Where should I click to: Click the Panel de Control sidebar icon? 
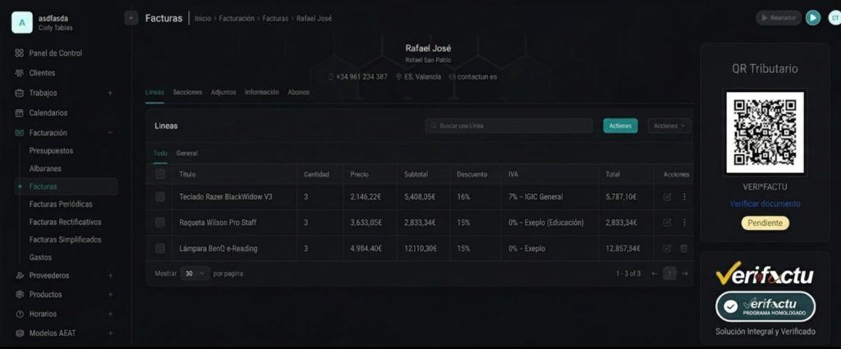click(20, 53)
